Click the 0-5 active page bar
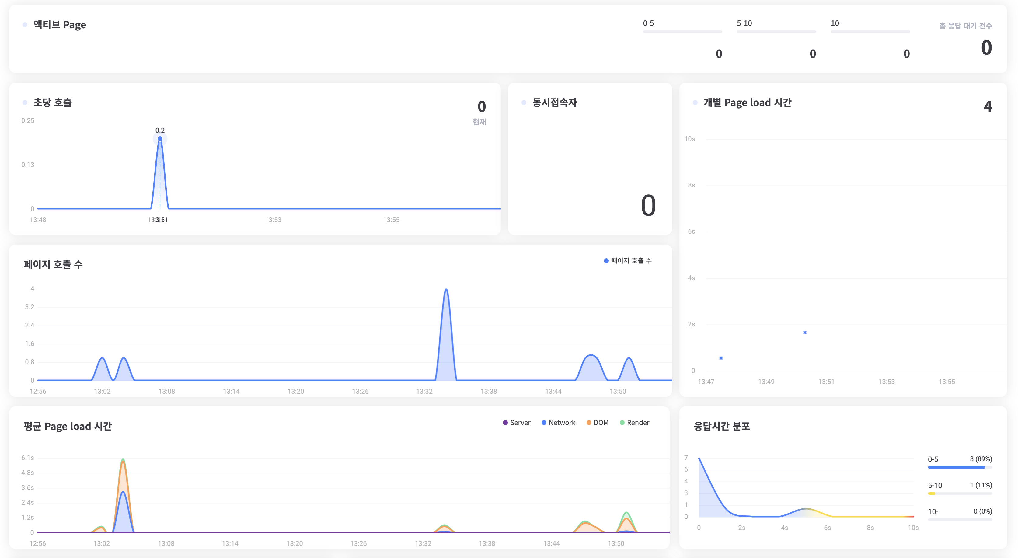The image size is (1018, 558). 682,31
